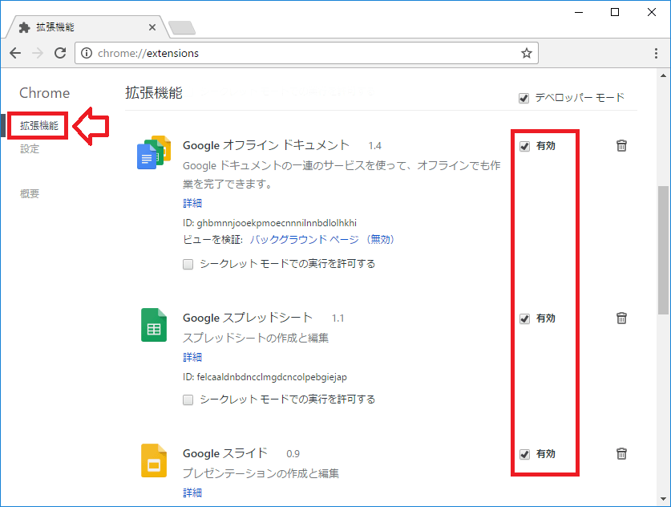671x507 pixels.
Task: Open the Chrome three-dot menu
Action: pyautogui.click(x=657, y=53)
